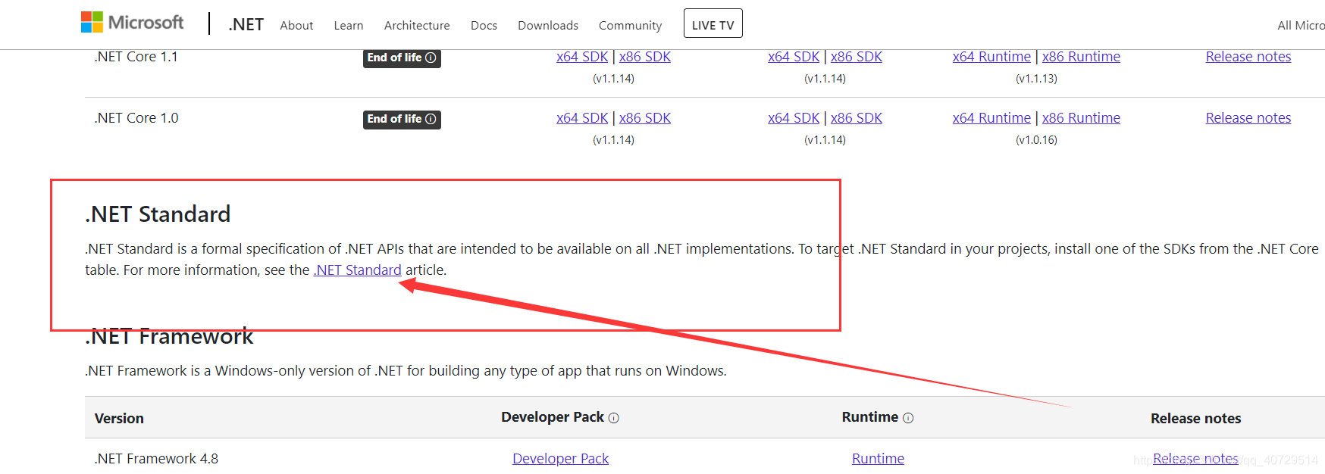Click the .NET Standard heading

coord(158,214)
